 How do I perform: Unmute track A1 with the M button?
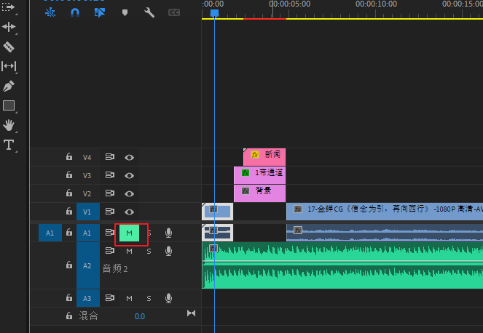pos(129,233)
